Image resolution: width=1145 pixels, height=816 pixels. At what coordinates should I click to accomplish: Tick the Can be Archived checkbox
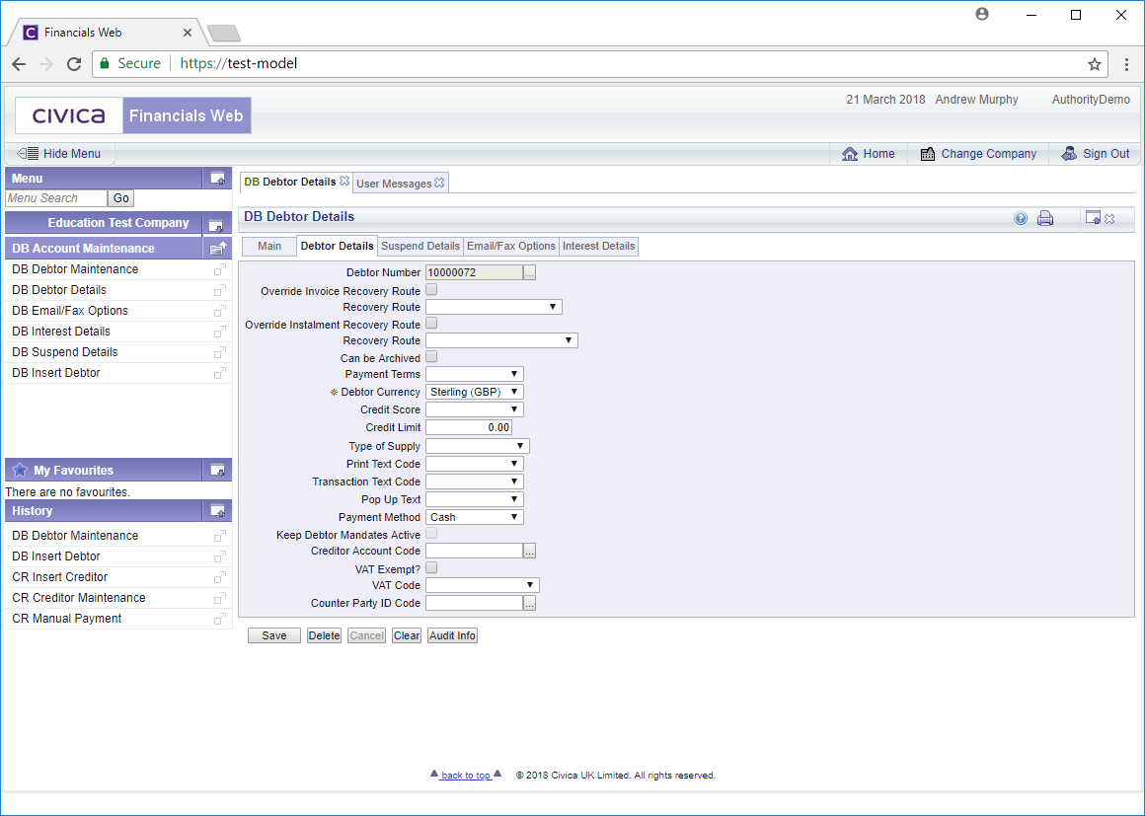[x=431, y=357]
